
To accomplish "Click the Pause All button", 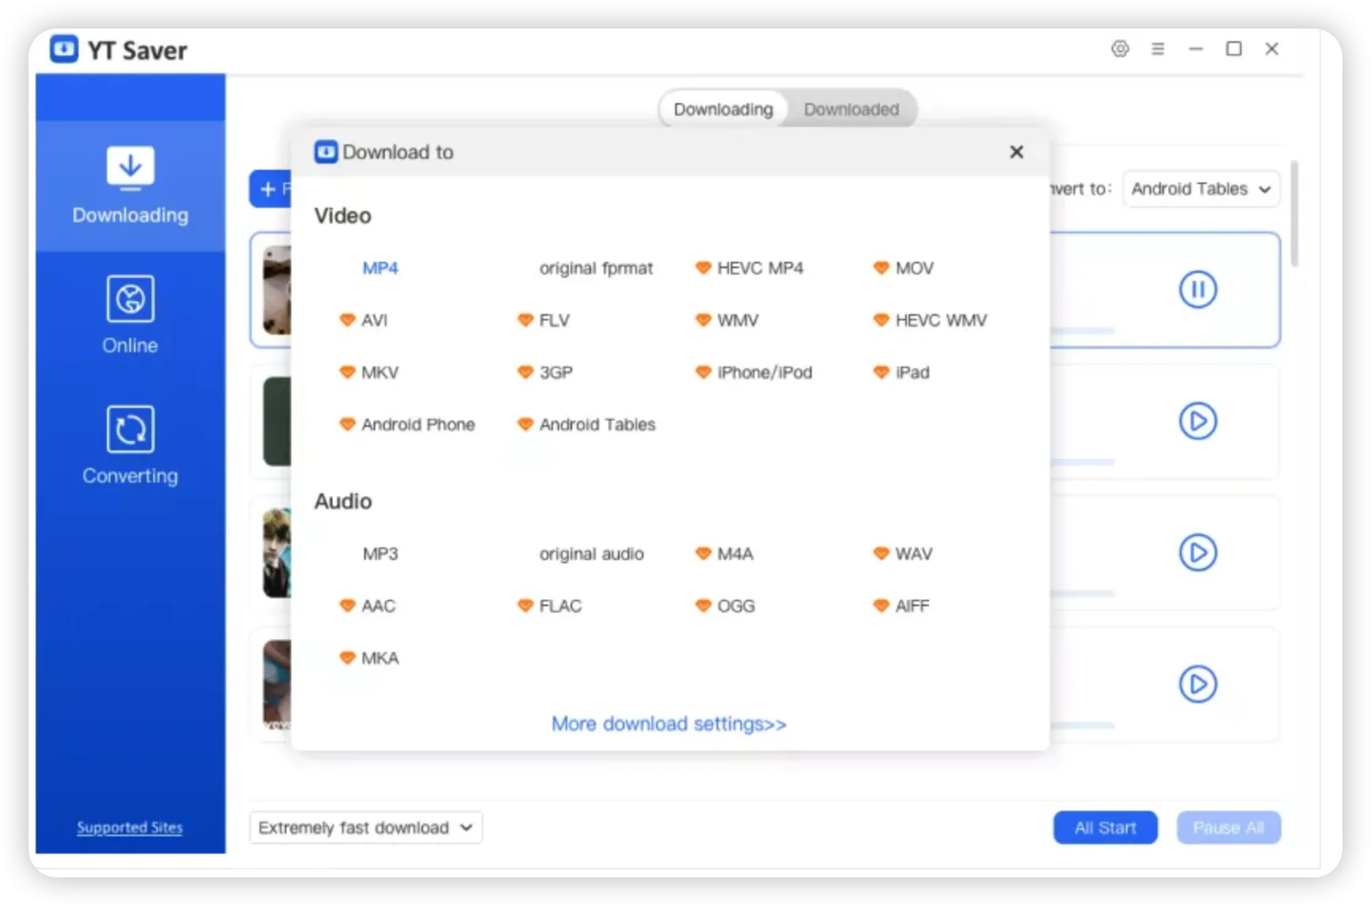I will tap(1228, 827).
